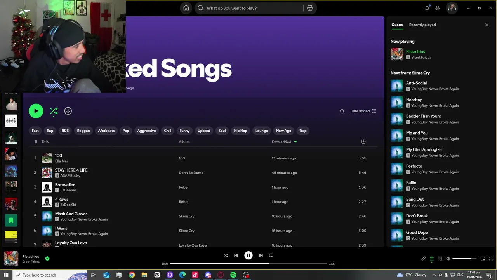
Task: Toggle smart shuffle next to play button
Action: (x=54, y=111)
